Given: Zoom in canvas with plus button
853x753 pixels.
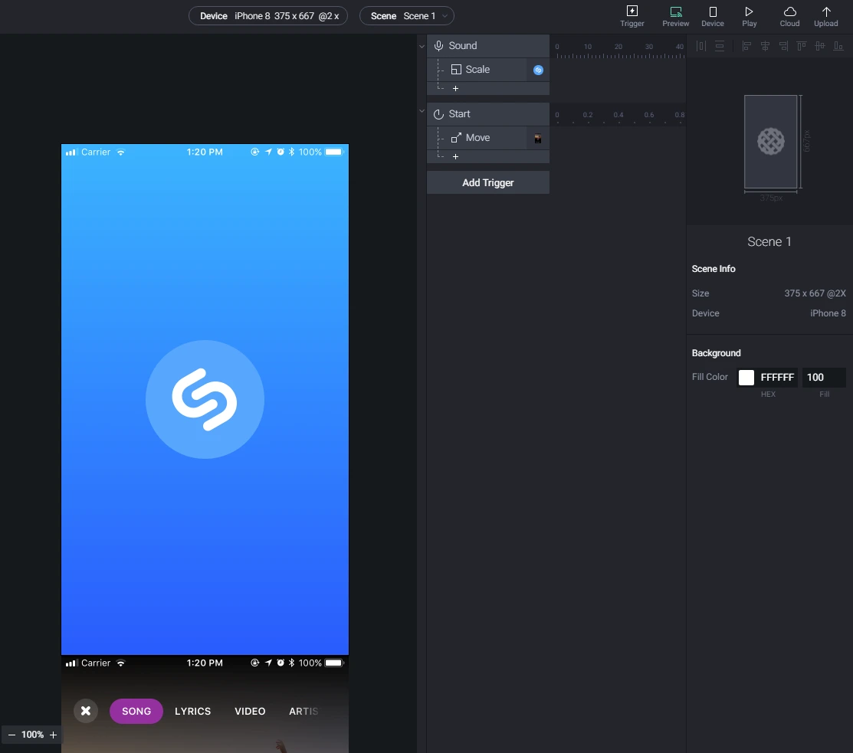Looking at the screenshot, I should click(54, 735).
